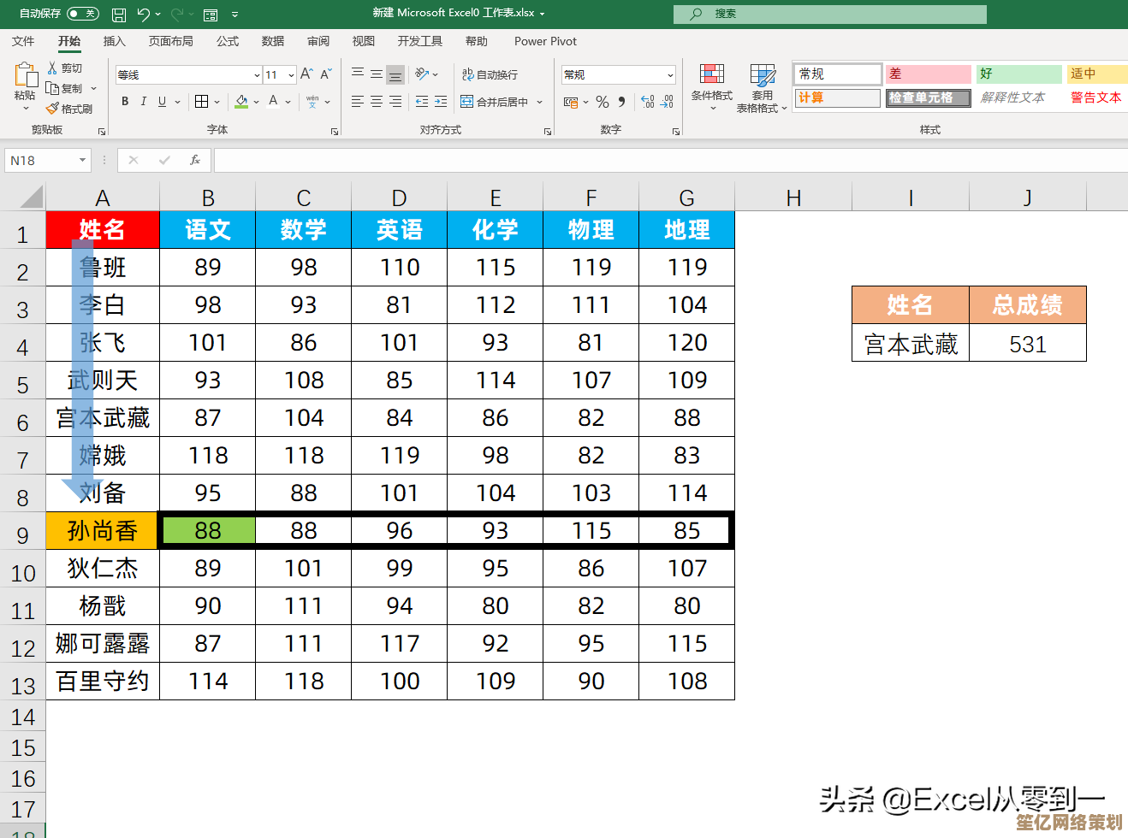Open the font name dropdown showing 等线

pos(257,74)
